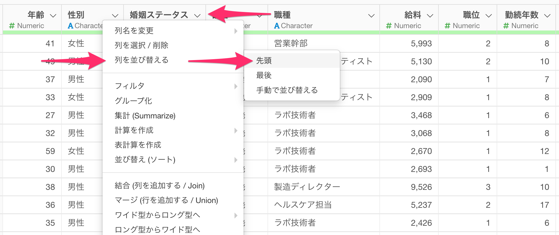Click the 営業幹部 cell in 職種 column
Viewport: 559px width, 235px height.
point(291,44)
